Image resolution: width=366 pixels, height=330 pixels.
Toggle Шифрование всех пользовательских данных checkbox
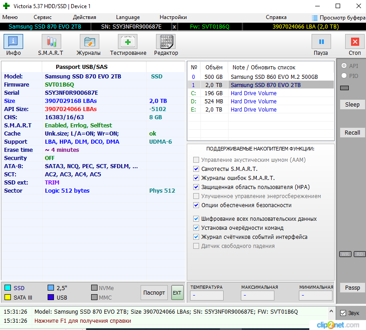coord(196,219)
